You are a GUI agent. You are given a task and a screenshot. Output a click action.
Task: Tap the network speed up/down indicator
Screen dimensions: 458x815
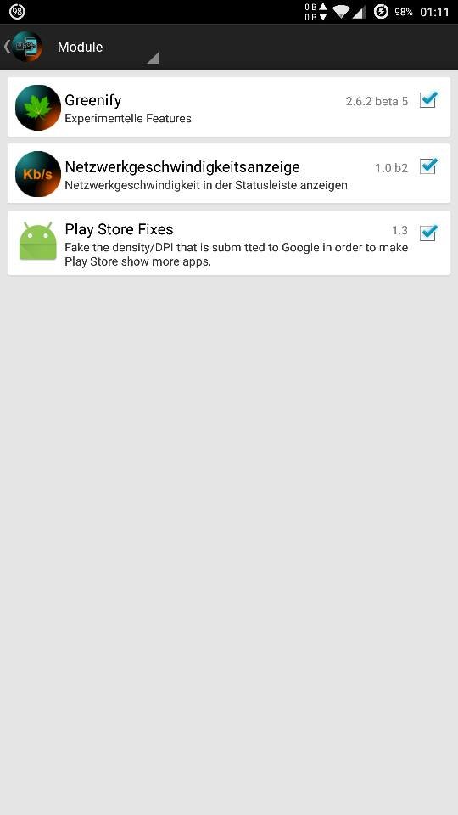tap(316, 11)
